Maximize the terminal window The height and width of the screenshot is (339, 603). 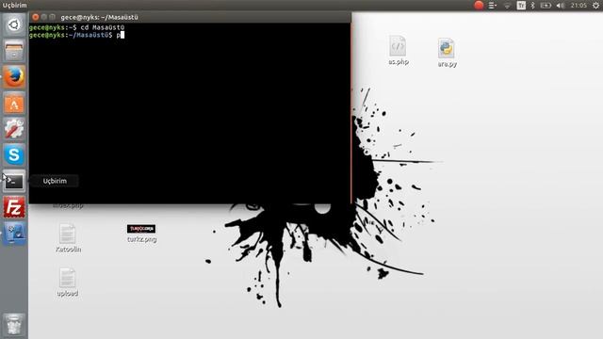click(53, 17)
